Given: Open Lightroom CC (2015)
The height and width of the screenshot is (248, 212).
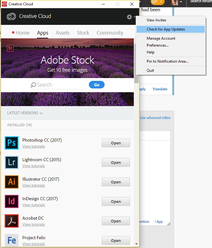Looking at the screenshot, I should click(116, 162).
